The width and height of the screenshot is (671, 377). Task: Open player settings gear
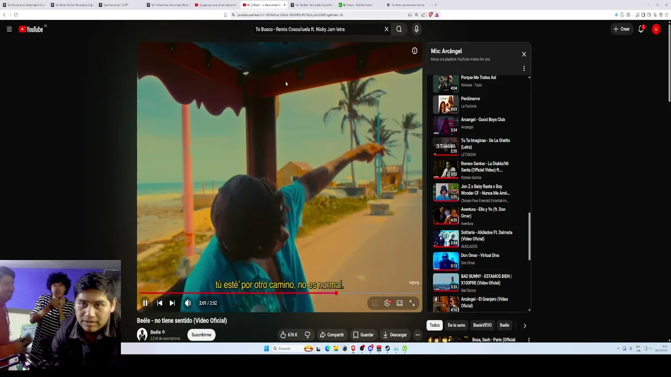(x=387, y=303)
